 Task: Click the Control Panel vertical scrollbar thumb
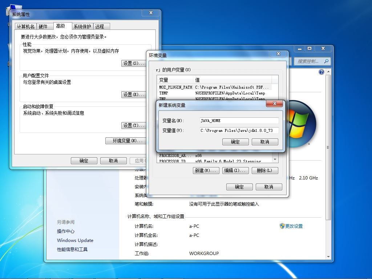(328, 147)
